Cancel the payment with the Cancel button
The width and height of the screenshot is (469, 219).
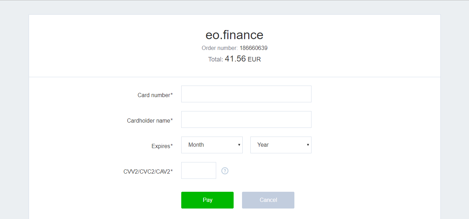(268, 200)
